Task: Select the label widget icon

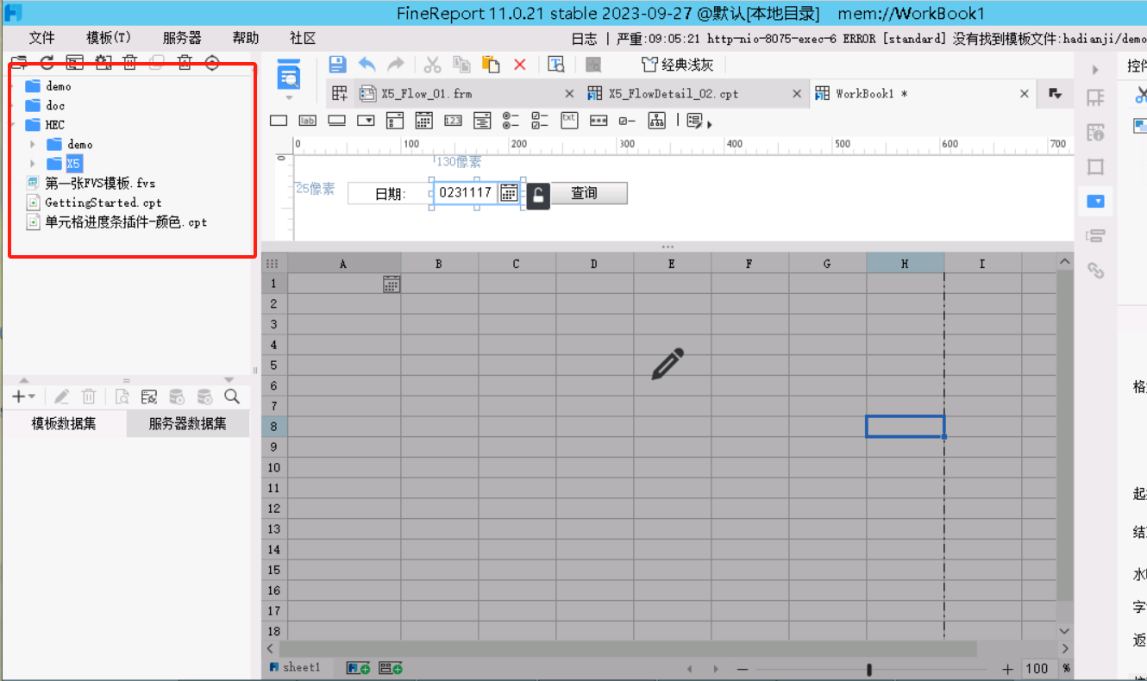Action: [x=308, y=121]
